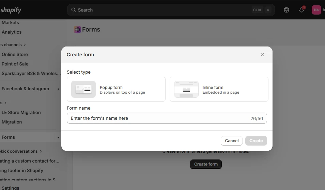325x190 pixels.
Task: Click the Shopify logo
Action: 11,10
